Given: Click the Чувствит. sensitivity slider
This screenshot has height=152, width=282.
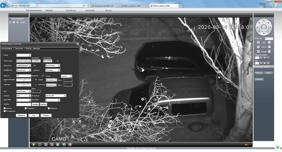Looking at the screenshot, I should [x=23, y=85].
